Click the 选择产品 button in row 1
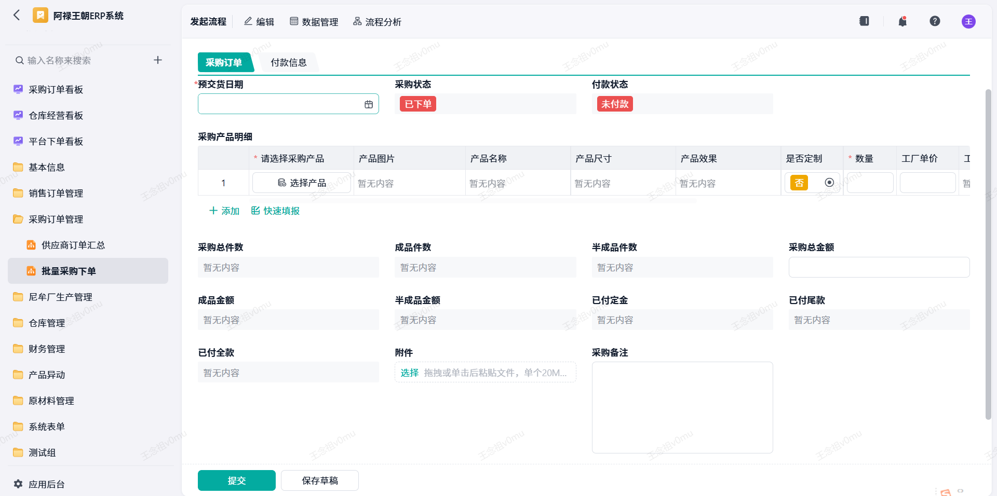 [x=302, y=183]
